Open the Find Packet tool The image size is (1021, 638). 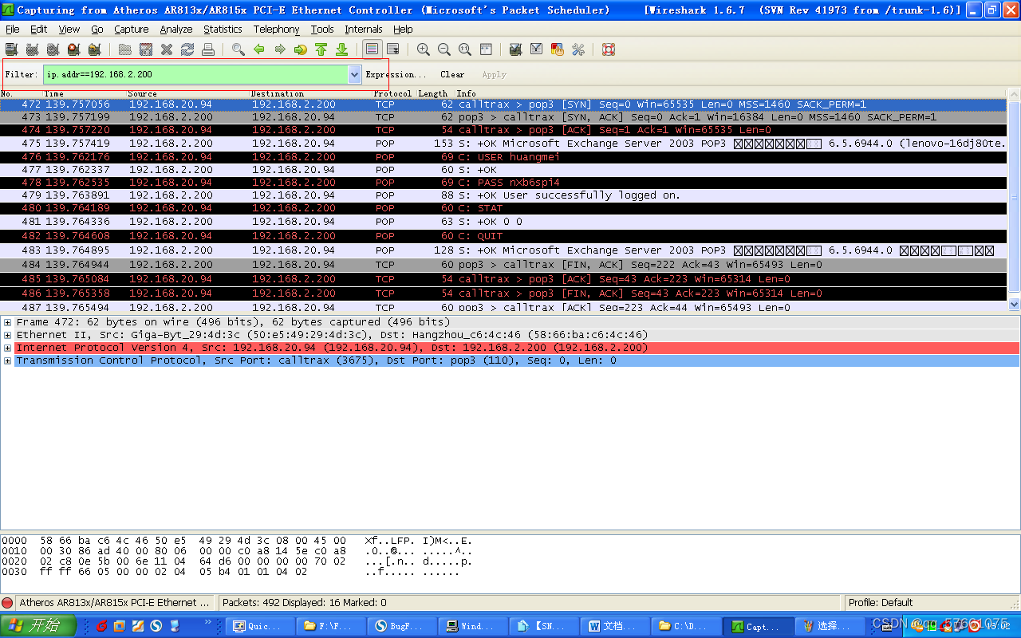click(x=237, y=49)
